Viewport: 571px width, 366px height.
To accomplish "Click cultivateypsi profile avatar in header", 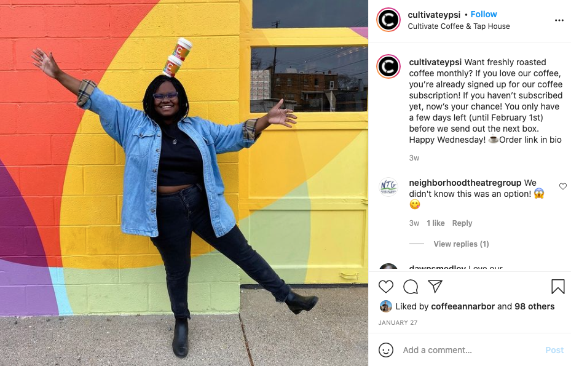I will coord(388,20).
